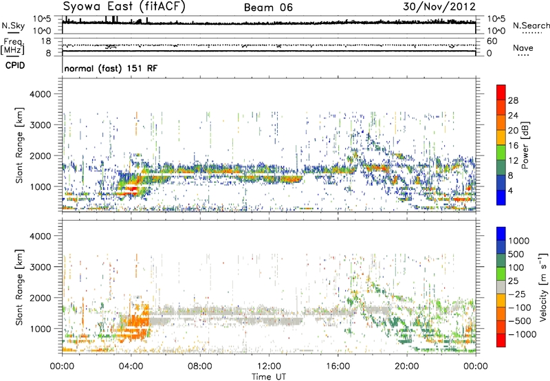This screenshot has height=381, width=550.
Task: Click the orange velocity patch near 04:00
Action: click(x=135, y=325)
